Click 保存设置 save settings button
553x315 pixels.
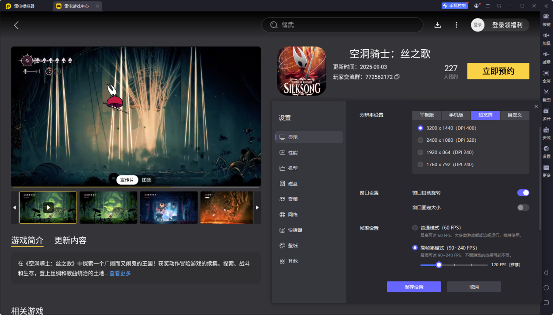pyautogui.click(x=414, y=287)
